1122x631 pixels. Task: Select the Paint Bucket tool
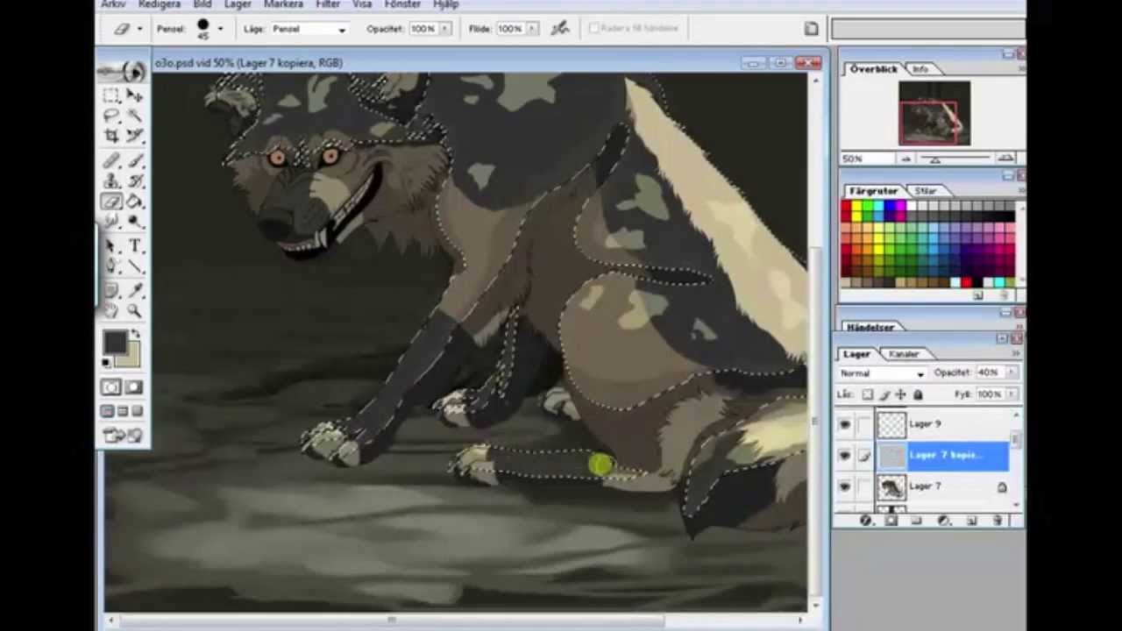[x=135, y=202]
